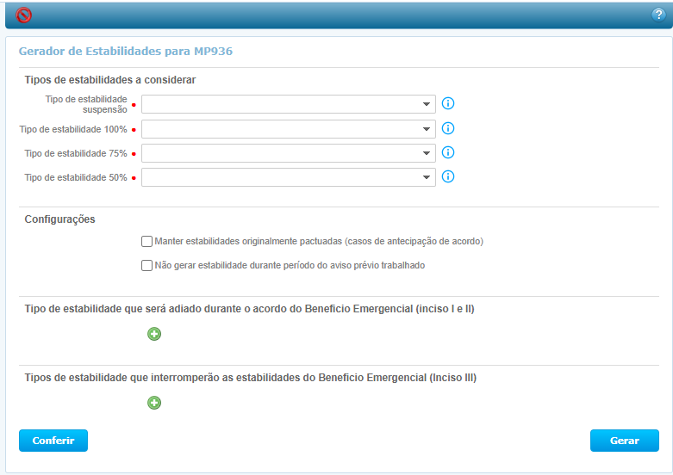673x475 pixels.
Task: Click the red cancel icon in header
Action: point(24,15)
